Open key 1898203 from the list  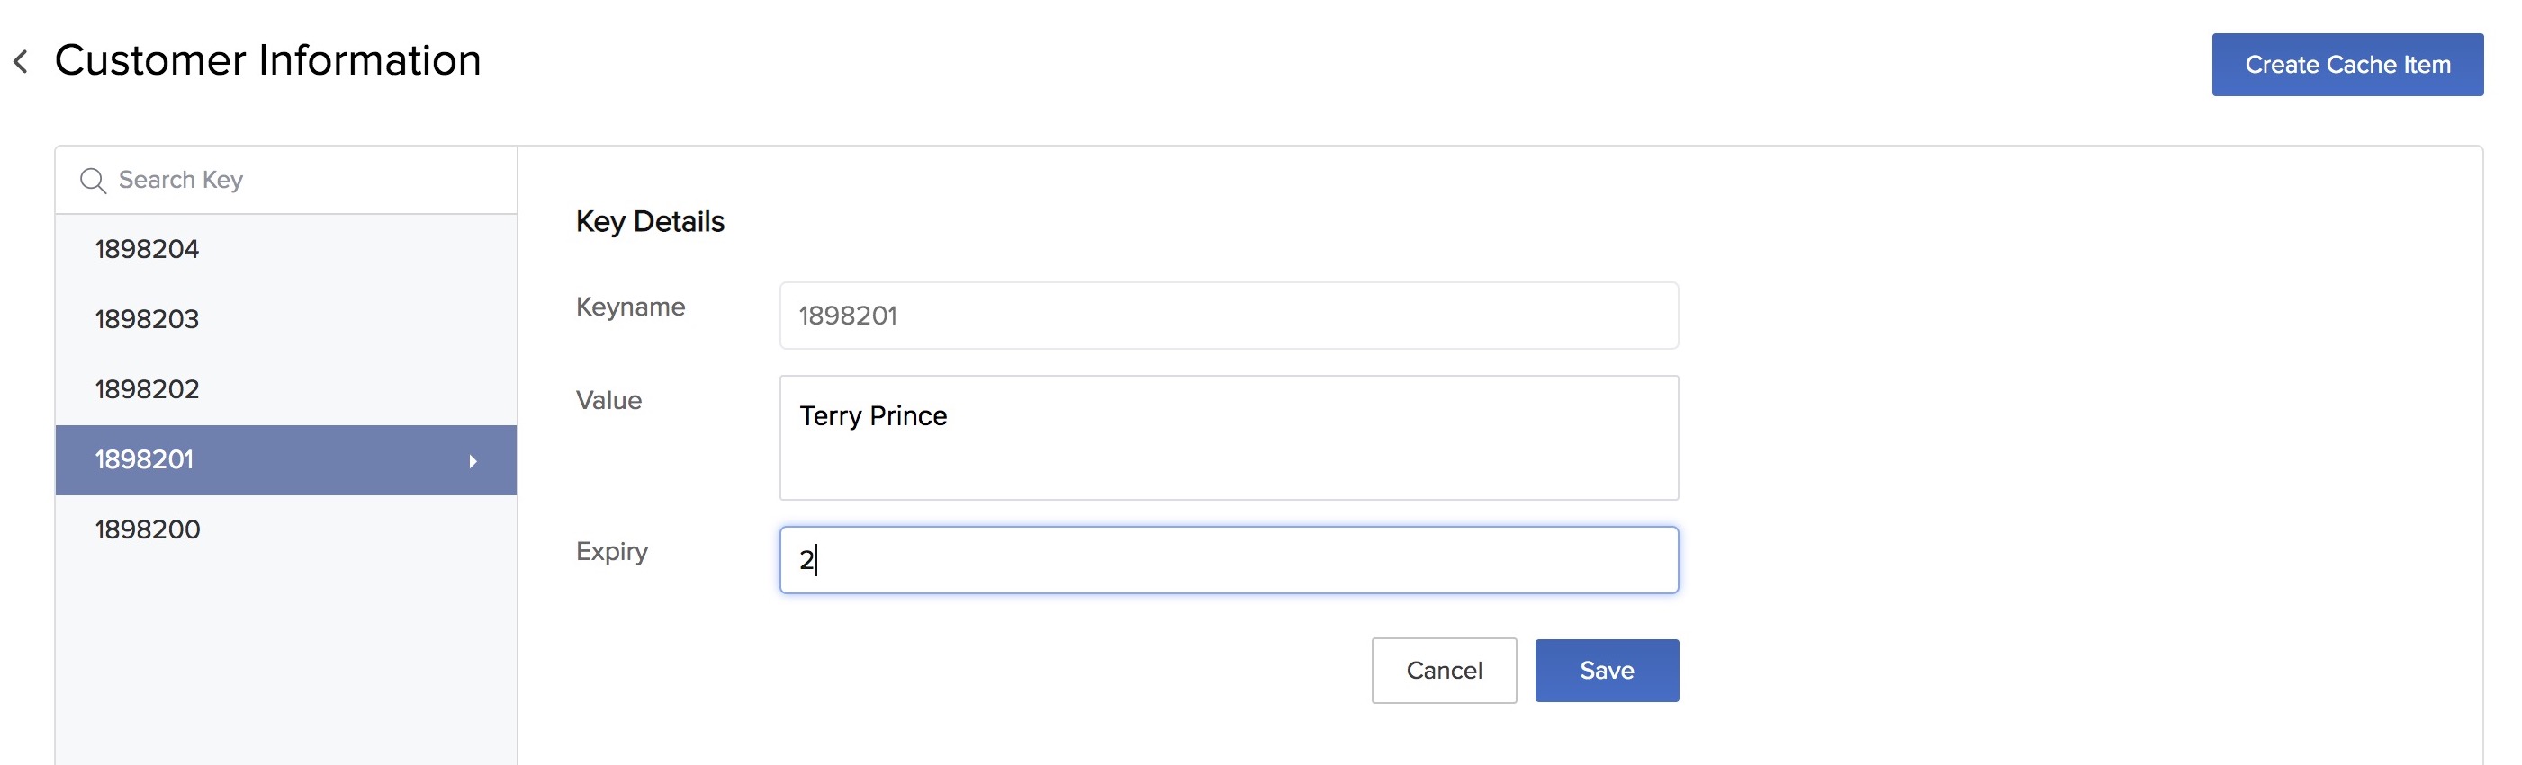point(147,319)
